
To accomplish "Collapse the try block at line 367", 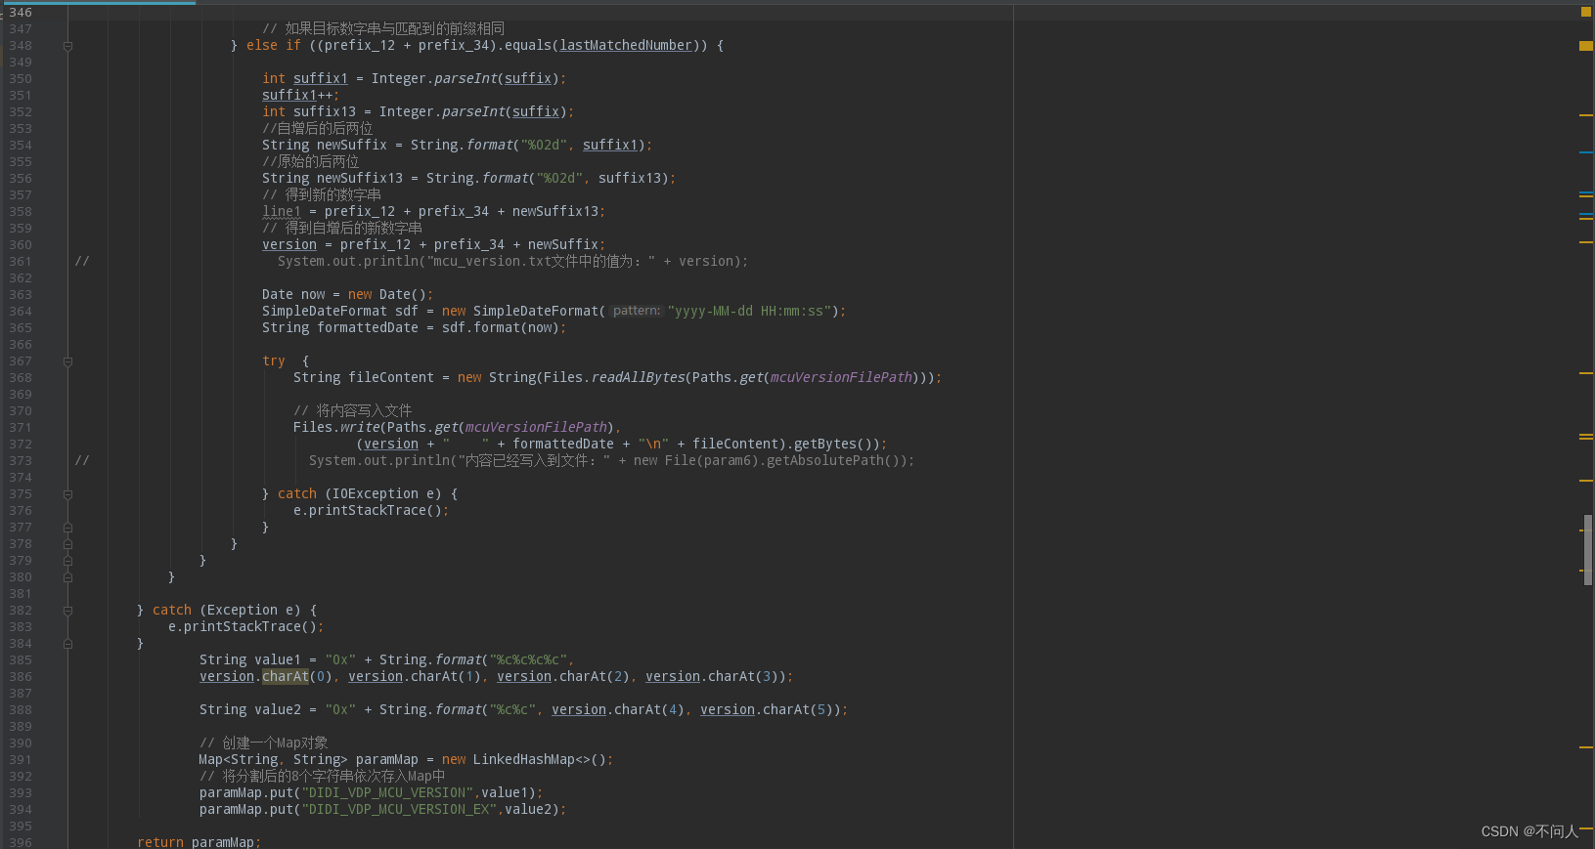I will click(x=67, y=361).
